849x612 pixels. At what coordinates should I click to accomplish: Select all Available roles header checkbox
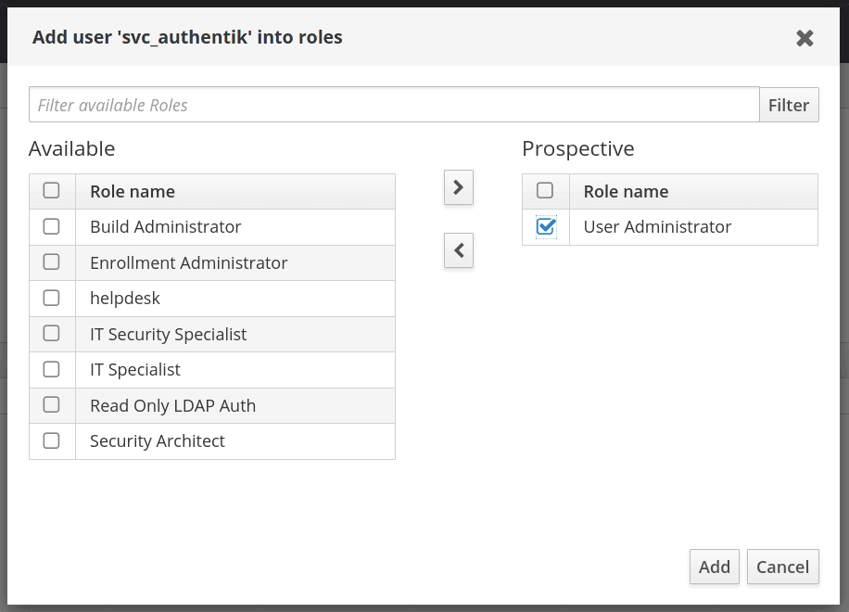click(52, 191)
